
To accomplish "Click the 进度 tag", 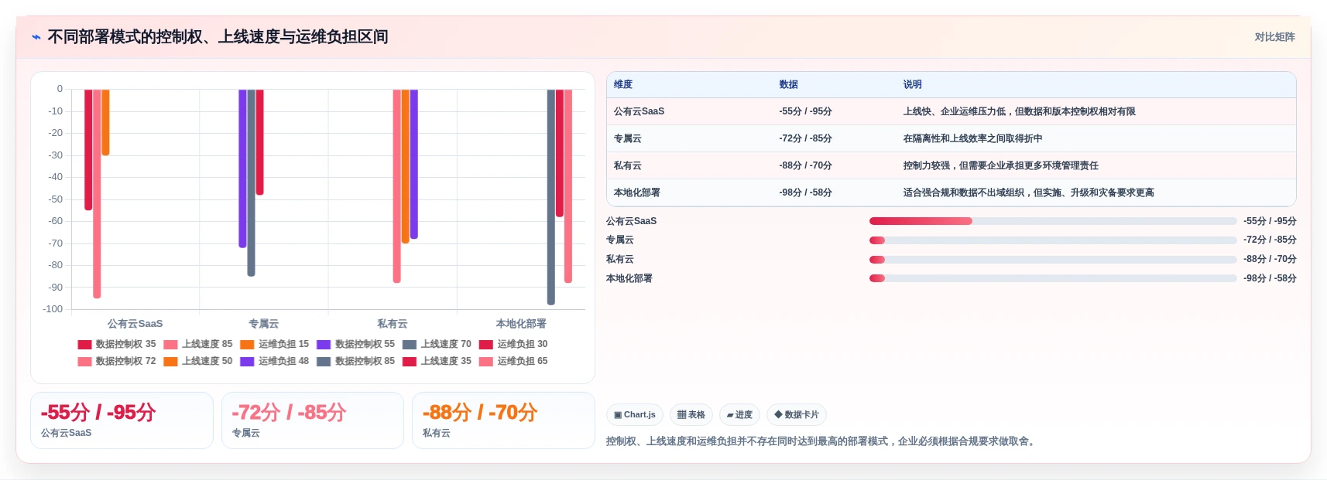I will click(x=739, y=415).
